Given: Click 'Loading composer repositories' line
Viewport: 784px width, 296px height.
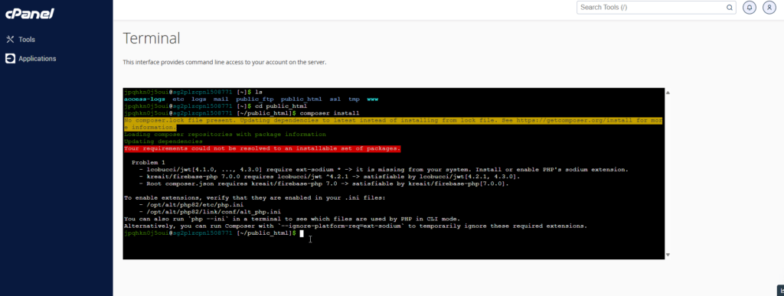Looking at the screenshot, I should (x=225, y=135).
